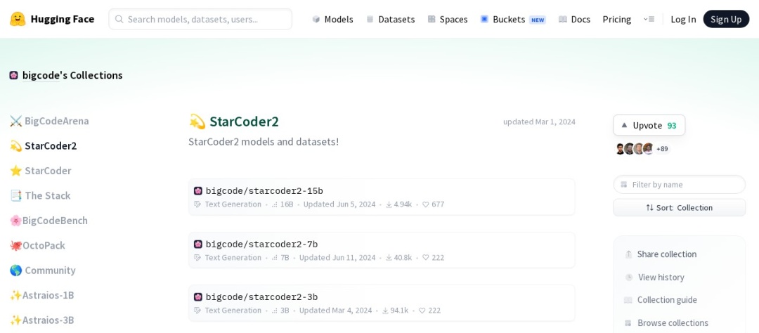Open Docs from navbar
Screen dimensions: 759x333
click(x=574, y=20)
